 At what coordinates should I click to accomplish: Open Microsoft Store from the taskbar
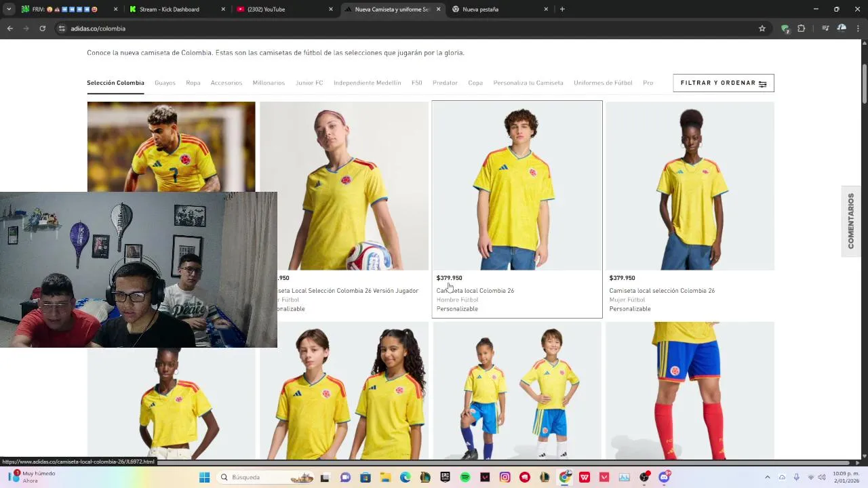click(x=365, y=477)
